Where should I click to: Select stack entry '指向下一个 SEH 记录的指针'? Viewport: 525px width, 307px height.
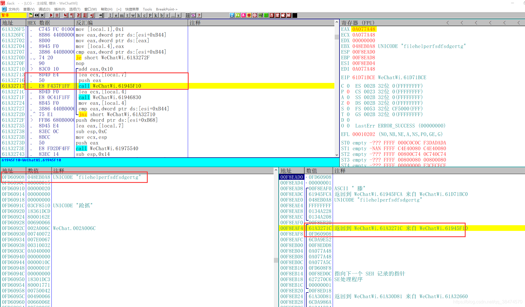(370, 274)
